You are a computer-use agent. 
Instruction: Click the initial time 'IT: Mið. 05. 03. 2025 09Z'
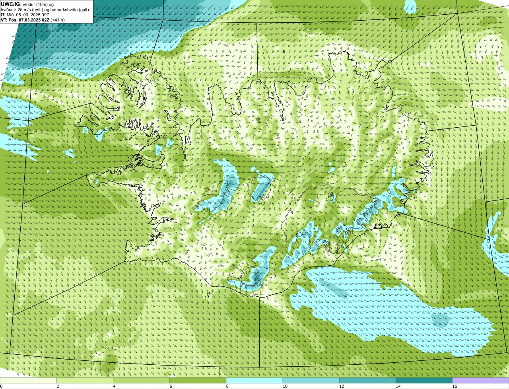[x=25, y=15]
